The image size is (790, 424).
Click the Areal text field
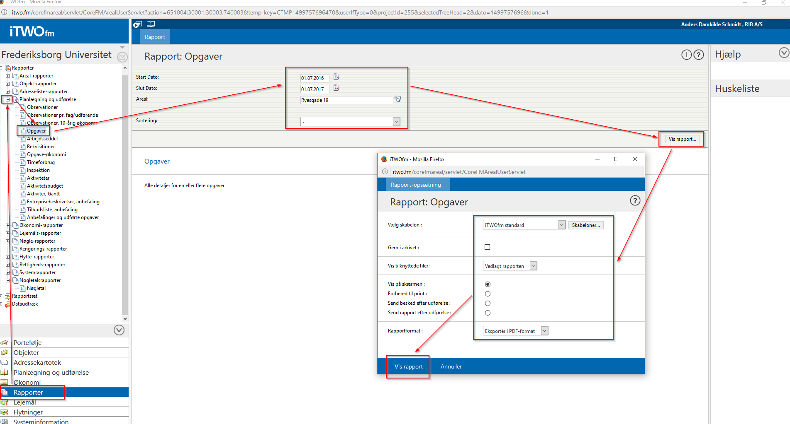click(346, 100)
